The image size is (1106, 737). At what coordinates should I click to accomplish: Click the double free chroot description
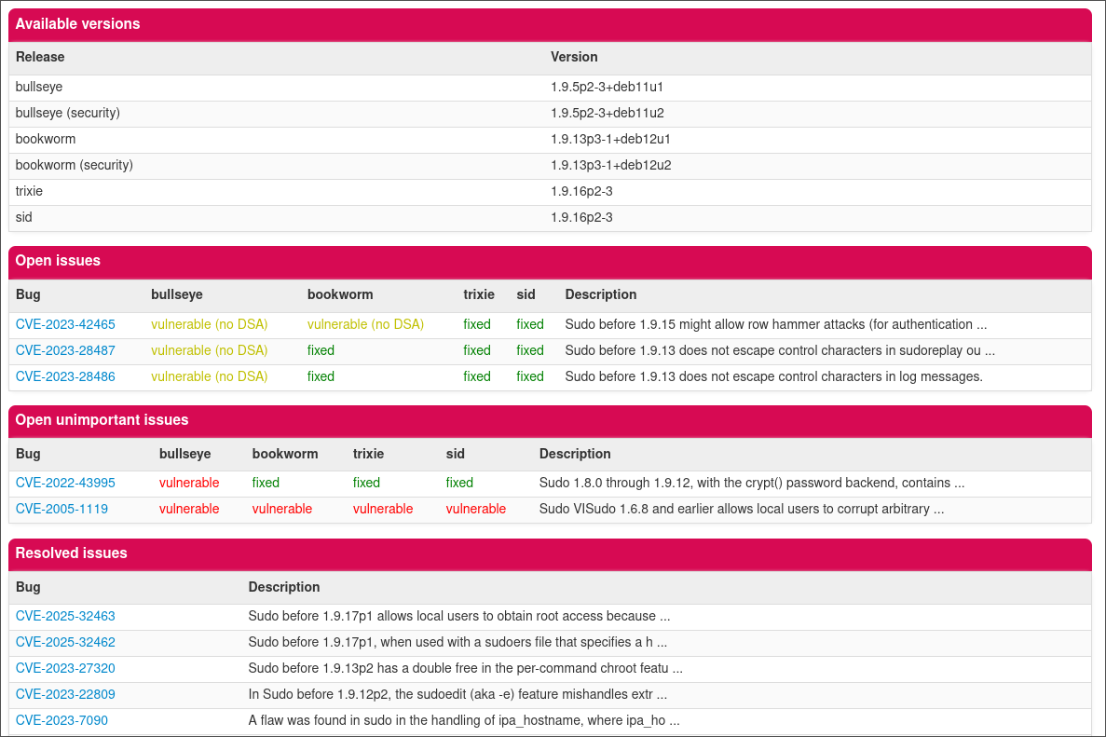click(466, 669)
